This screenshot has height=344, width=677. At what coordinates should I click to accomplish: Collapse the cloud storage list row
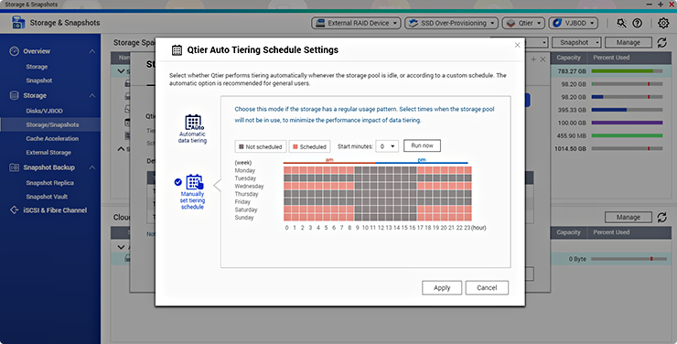[121, 247]
